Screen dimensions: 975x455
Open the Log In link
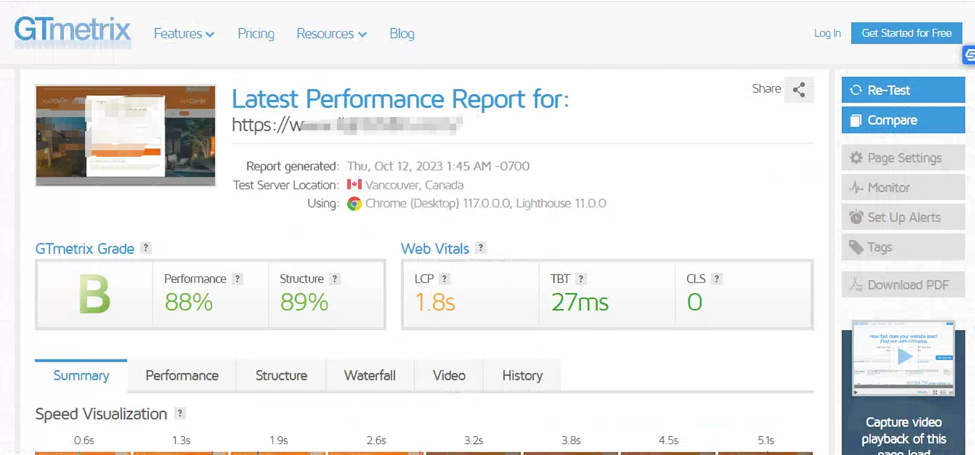click(827, 33)
